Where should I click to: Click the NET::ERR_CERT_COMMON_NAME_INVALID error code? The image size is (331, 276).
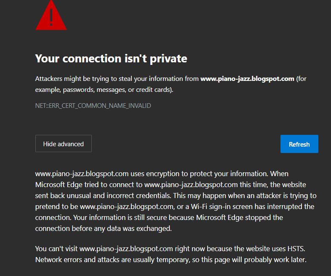coord(93,106)
